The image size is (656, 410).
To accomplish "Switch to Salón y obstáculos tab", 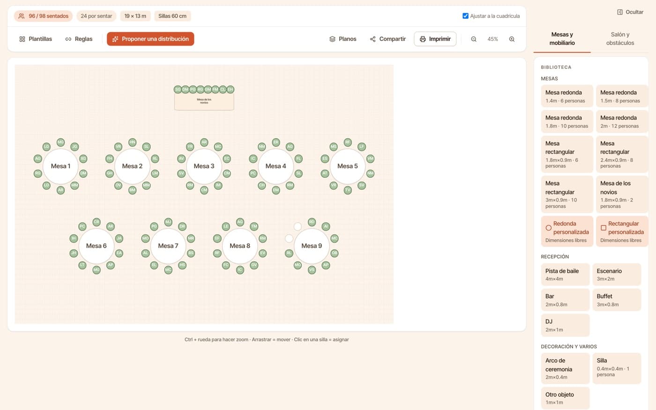I will [x=620, y=38].
